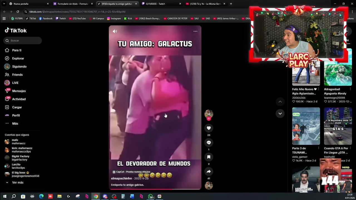Switch to Formulario sin título tab

click(x=73, y=4)
